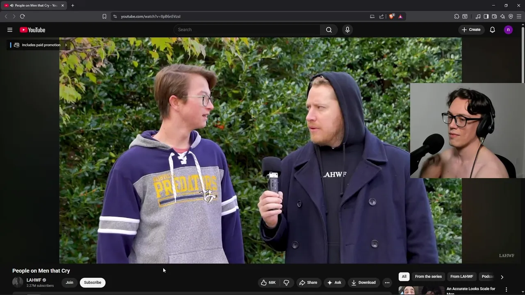This screenshot has height=295, width=525.
Task: Click the search magnifier button
Action: click(329, 29)
